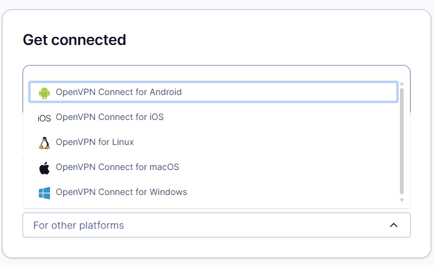435x265 pixels.
Task: Click the Get connected heading
Action: [x=74, y=40]
